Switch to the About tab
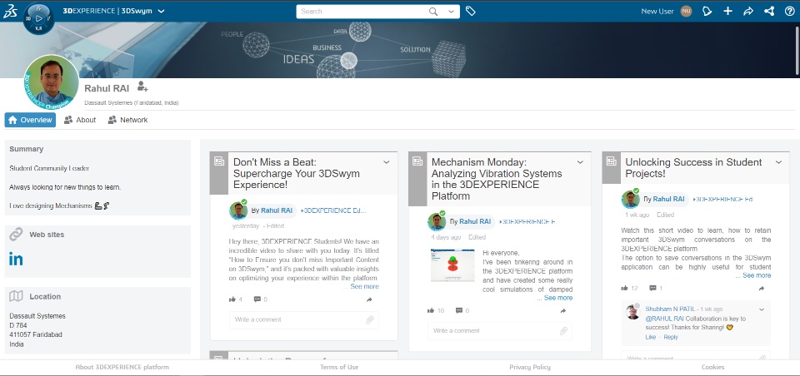 pos(80,120)
